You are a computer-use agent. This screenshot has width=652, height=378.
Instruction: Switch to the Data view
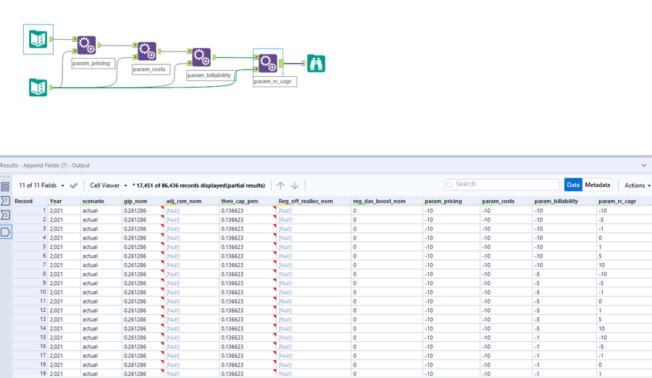pyautogui.click(x=572, y=185)
